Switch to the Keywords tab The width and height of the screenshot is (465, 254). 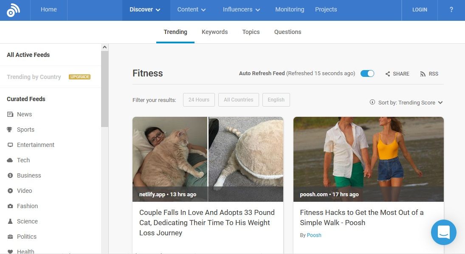coord(214,32)
